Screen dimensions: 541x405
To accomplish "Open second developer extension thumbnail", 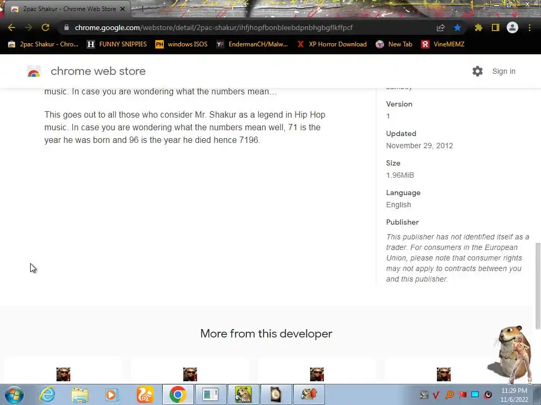I will 190,374.
